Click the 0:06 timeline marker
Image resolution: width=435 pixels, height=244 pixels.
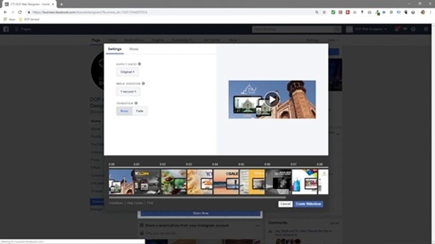click(267, 164)
